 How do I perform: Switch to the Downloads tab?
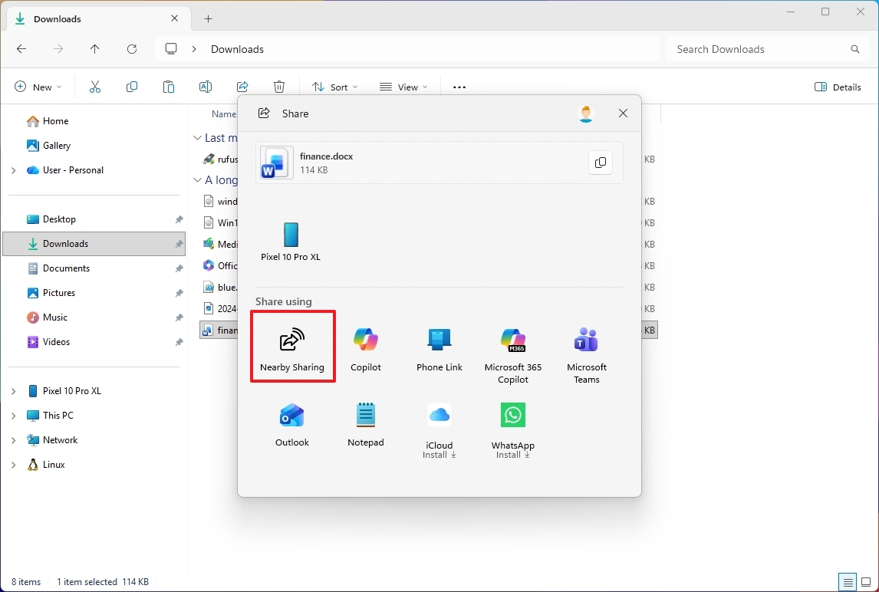coord(58,18)
